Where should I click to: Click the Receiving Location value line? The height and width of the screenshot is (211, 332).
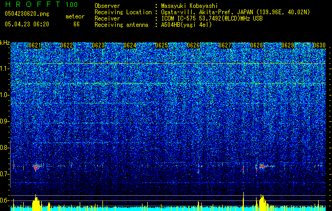coord(235,12)
